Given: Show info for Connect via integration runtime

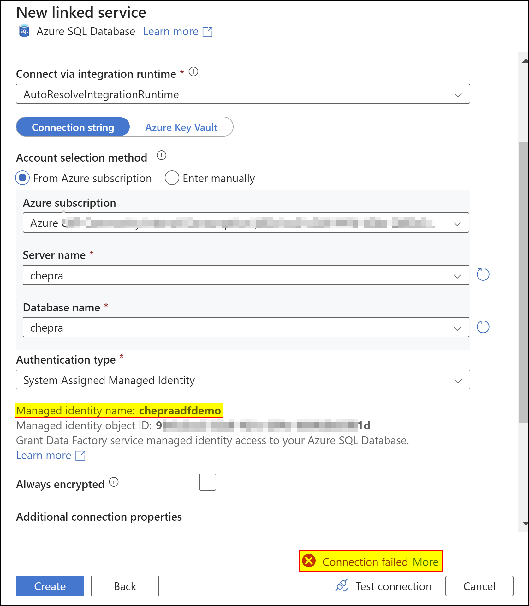Looking at the screenshot, I should (x=193, y=72).
